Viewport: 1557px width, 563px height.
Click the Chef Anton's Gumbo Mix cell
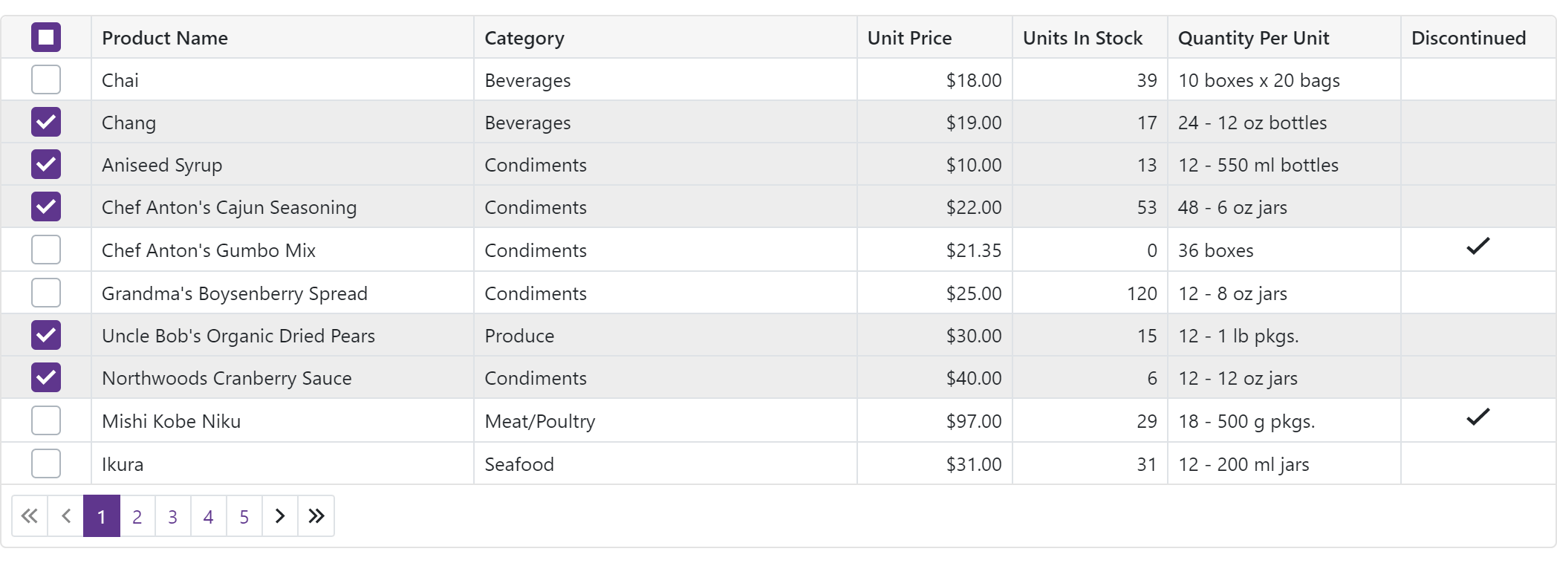209,250
